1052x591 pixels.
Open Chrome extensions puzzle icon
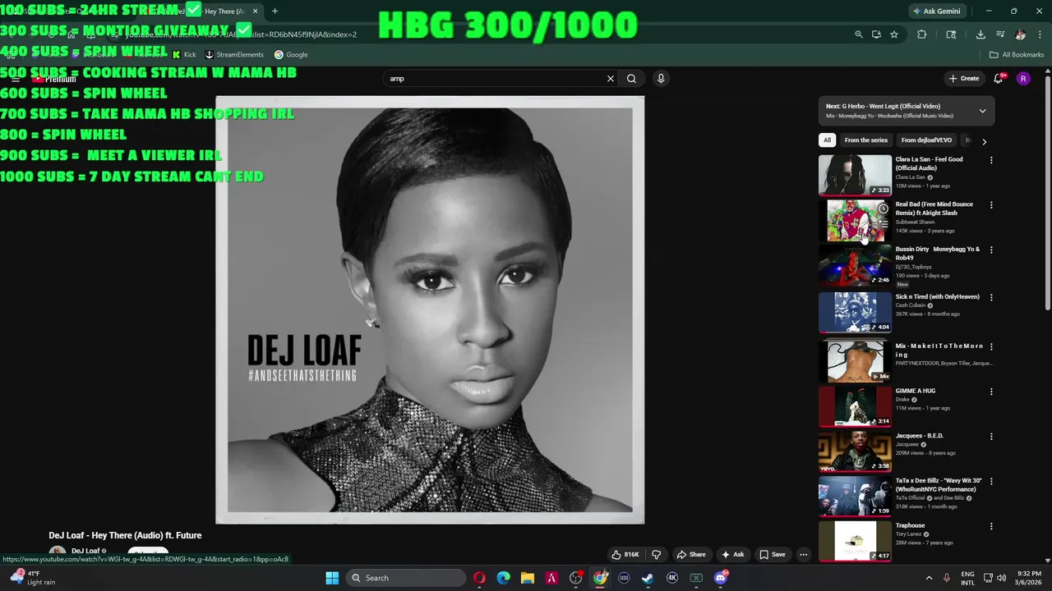tap(921, 34)
